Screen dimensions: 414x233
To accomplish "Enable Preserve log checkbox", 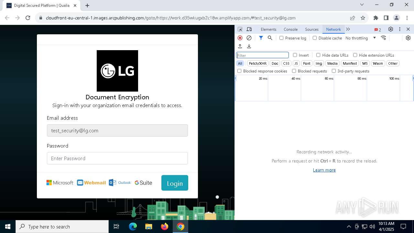I will point(281,38).
